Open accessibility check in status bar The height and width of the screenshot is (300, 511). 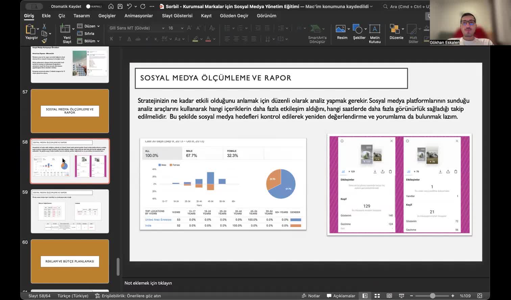(128, 296)
